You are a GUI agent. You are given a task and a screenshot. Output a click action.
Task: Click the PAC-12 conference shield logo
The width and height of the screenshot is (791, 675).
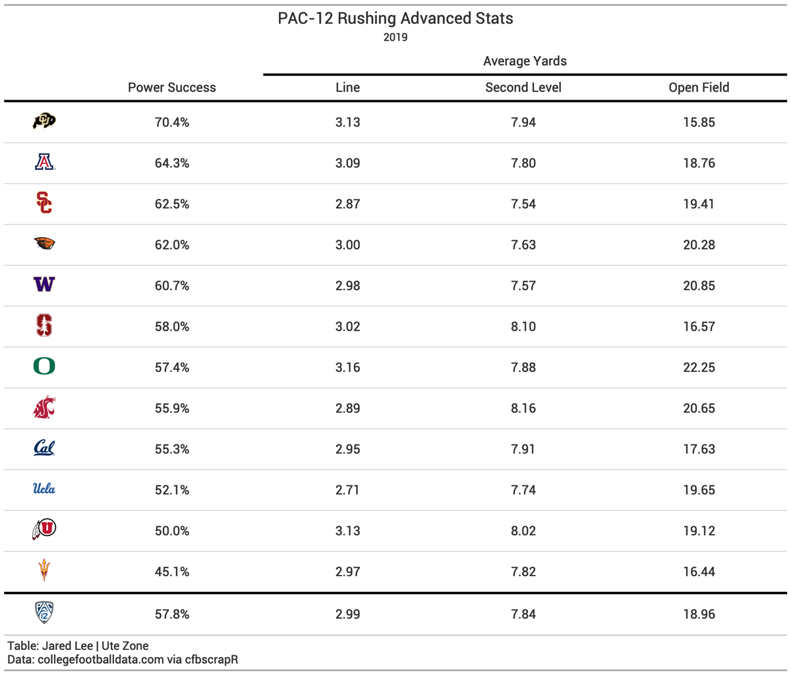point(44,612)
